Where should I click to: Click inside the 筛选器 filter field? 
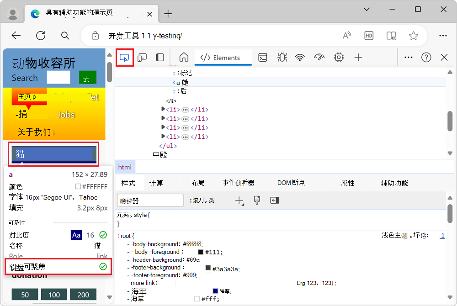150,200
